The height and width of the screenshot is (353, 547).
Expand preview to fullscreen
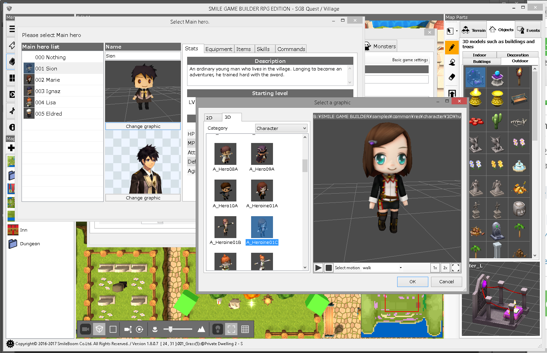pyautogui.click(x=456, y=268)
